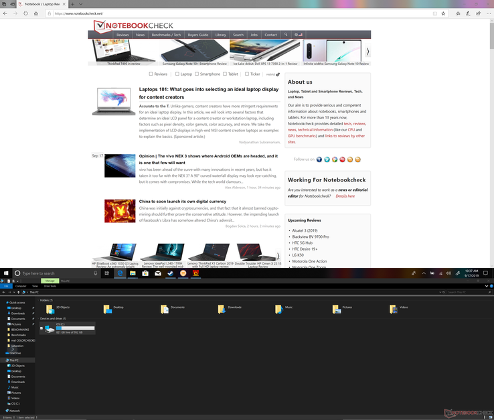Open a new browser tab with the plus button
The width and height of the screenshot is (494, 420).
click(x=72, y=4)
